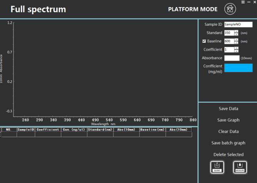Click Save batch graph
The image size is (257, 183).
pos(228,143)
